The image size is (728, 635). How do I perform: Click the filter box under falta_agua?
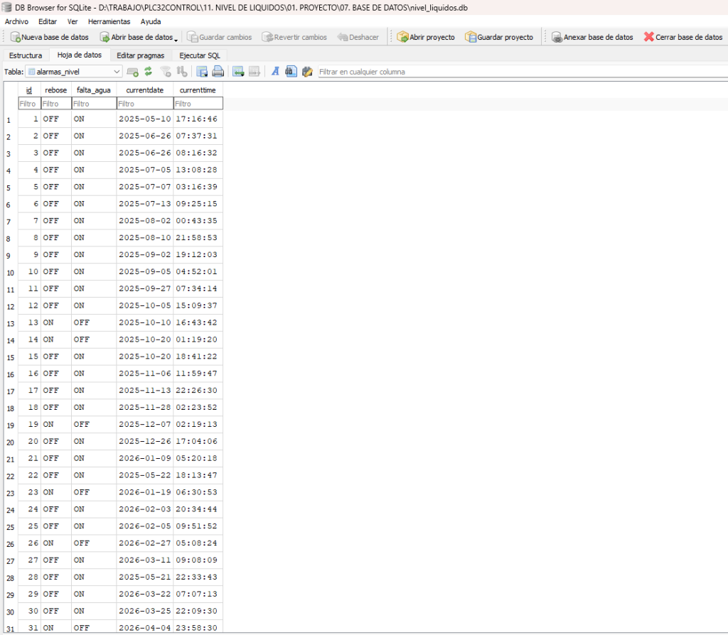click(x=94, y=104)
